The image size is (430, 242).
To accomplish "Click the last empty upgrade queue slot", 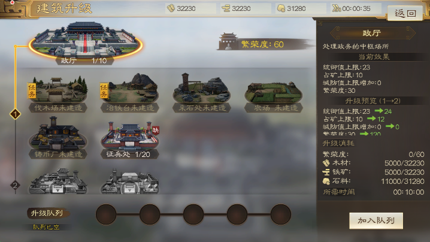I will (281, 214).
